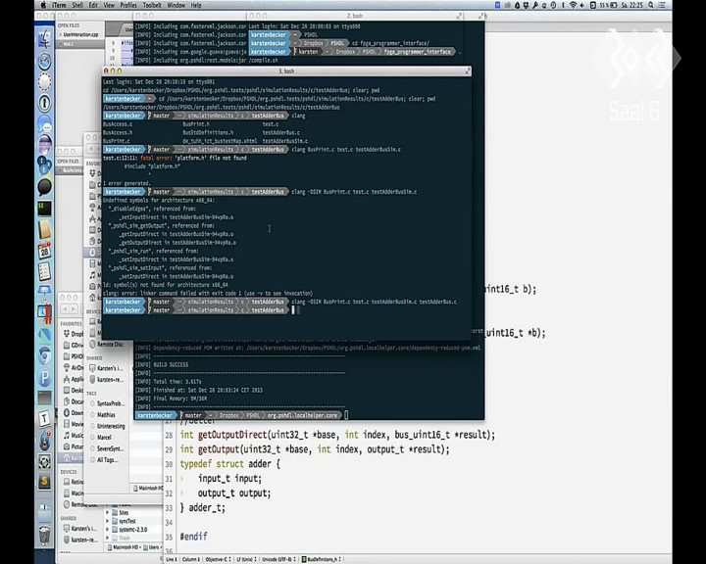This screenshot has height=564, width=706.
Task: Open All Tags... in Finder sidebar
Action: click(x=104, y=459)
